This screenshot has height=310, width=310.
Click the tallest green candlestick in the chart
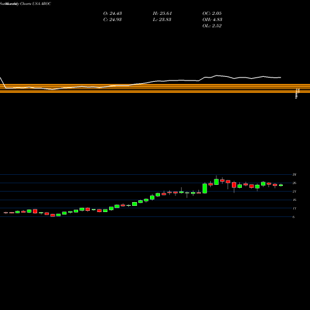pyautogui.click(x=205, y=188)
